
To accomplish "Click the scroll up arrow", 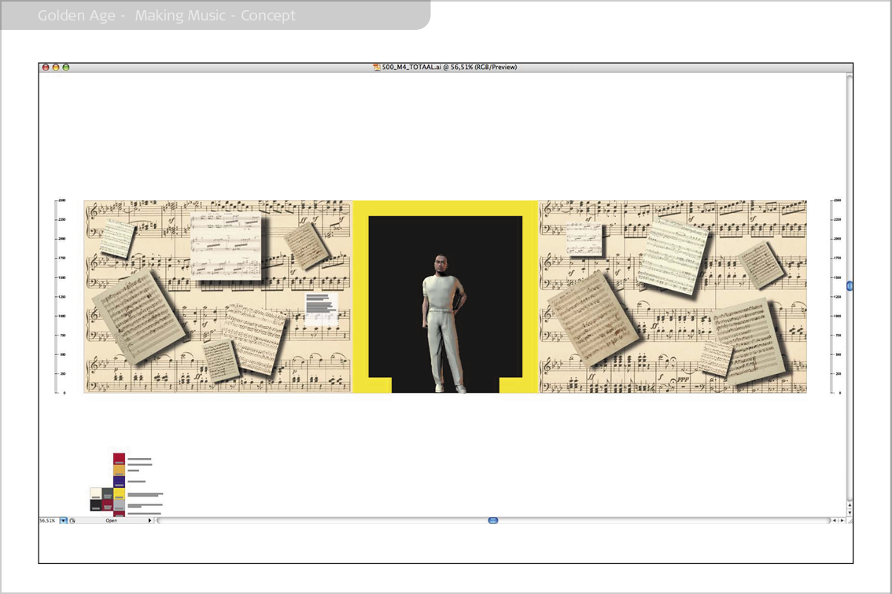I will (850, 504).
